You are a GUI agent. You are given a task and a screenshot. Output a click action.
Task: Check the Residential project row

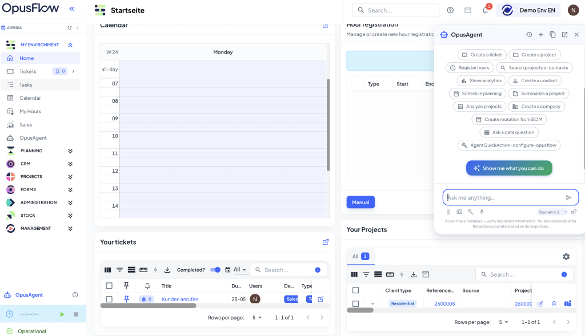355,303
